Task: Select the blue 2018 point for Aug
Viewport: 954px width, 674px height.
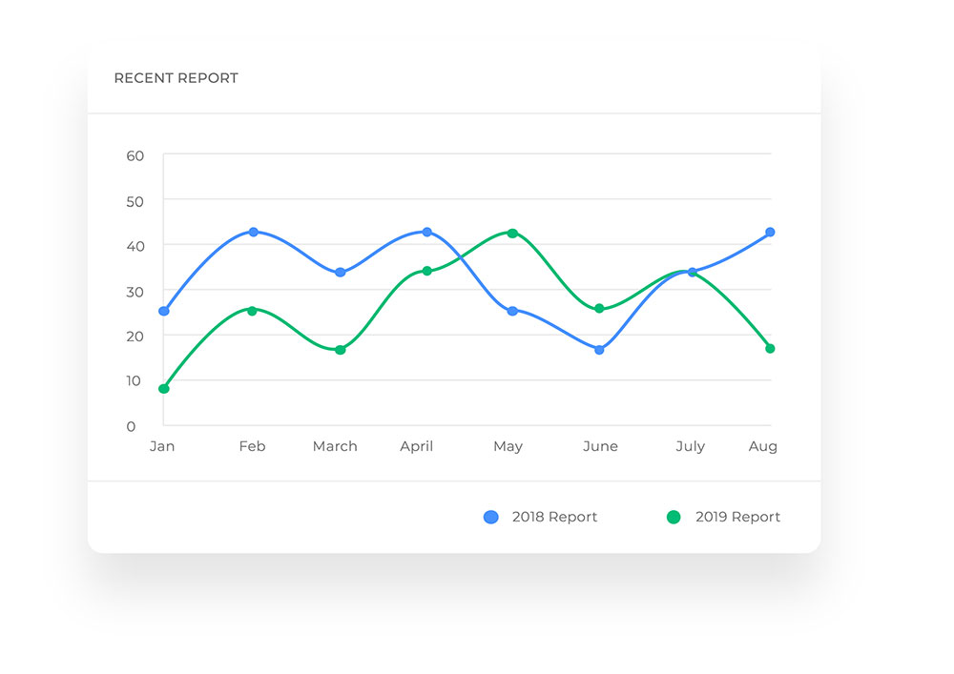Action: pos(770,232)
